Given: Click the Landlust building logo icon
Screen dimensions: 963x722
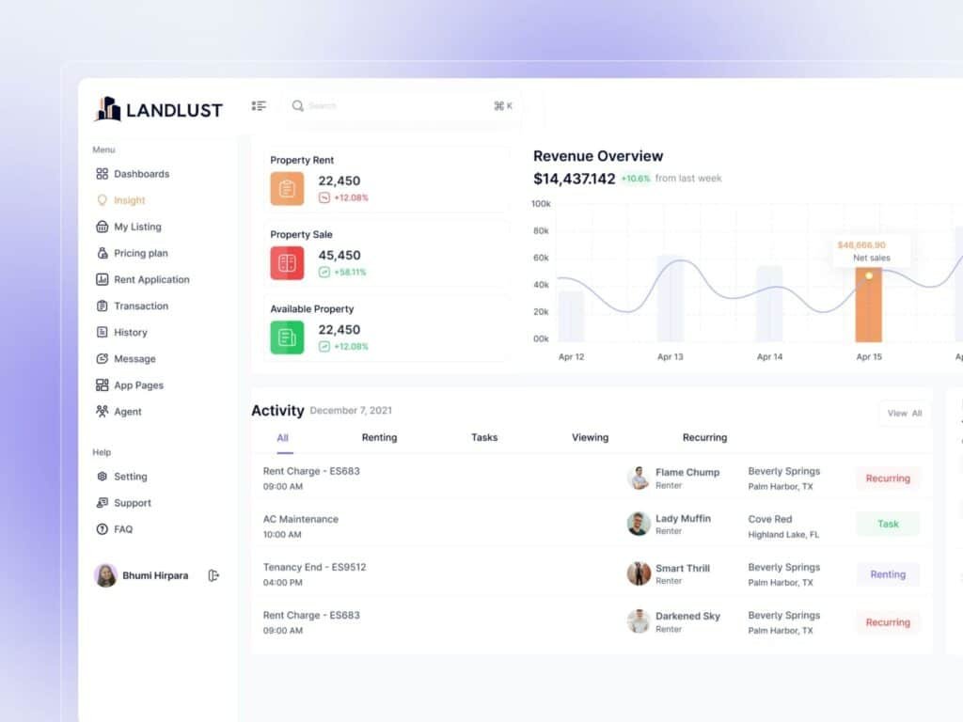Looking at the screenshot, I should pyautogui.click(x=108, y=109).
